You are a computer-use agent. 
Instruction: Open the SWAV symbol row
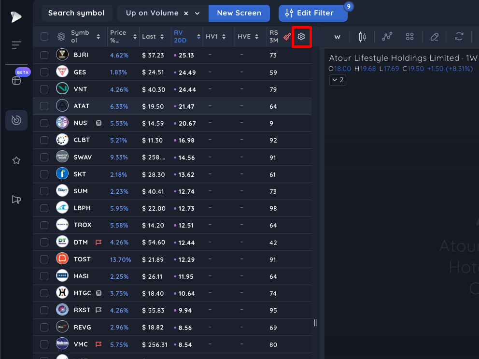click(172, 157)
